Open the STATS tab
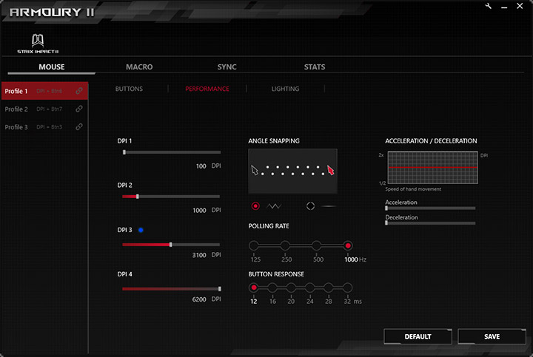Viewport: 533px width, 357px height. [x=315, y=67]
